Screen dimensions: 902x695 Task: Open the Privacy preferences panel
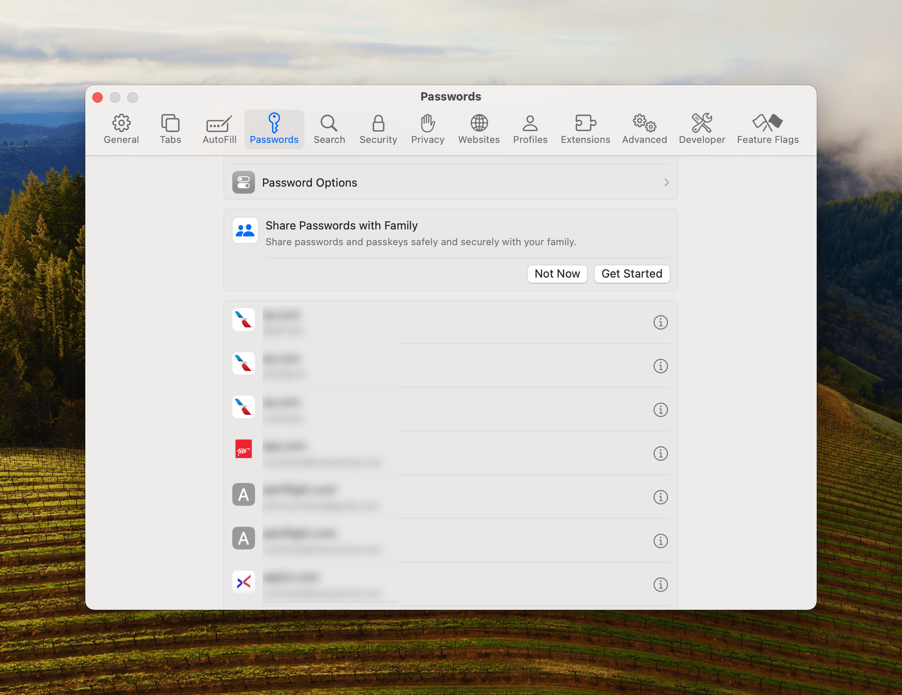pyautogui.click(x=427, y=129)
